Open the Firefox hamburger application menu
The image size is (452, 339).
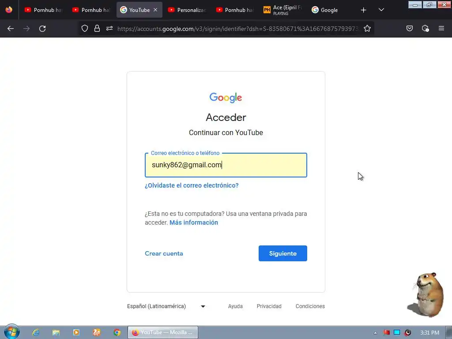[441, 28]
